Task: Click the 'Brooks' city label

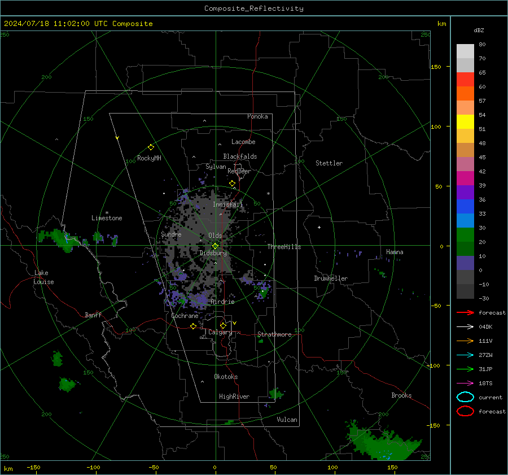Action: pyautogui.click(x=401, y=395)
